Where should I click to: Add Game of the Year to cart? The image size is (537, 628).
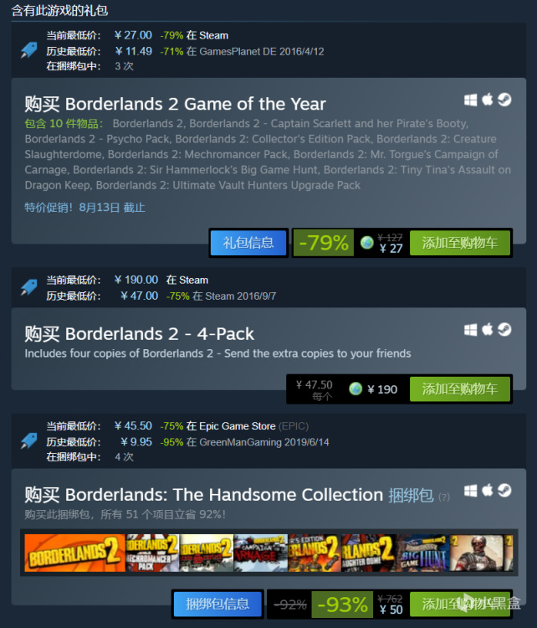click(460, 243)
